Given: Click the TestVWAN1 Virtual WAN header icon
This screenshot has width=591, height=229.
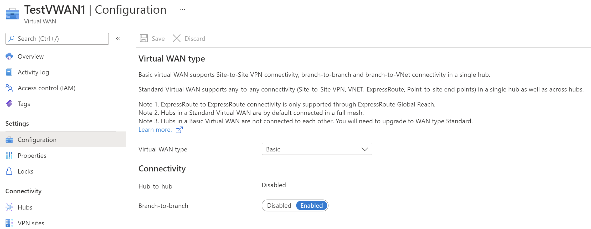Looking at the screenshot, I should (x=12, y=13).
